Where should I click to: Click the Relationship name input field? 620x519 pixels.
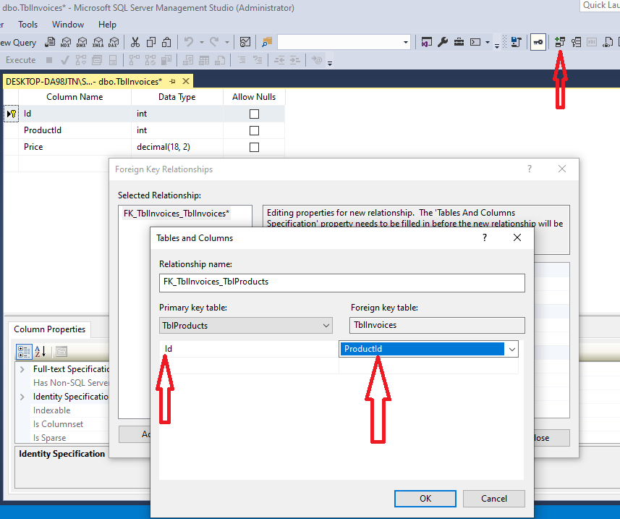[x=342, y=282]
